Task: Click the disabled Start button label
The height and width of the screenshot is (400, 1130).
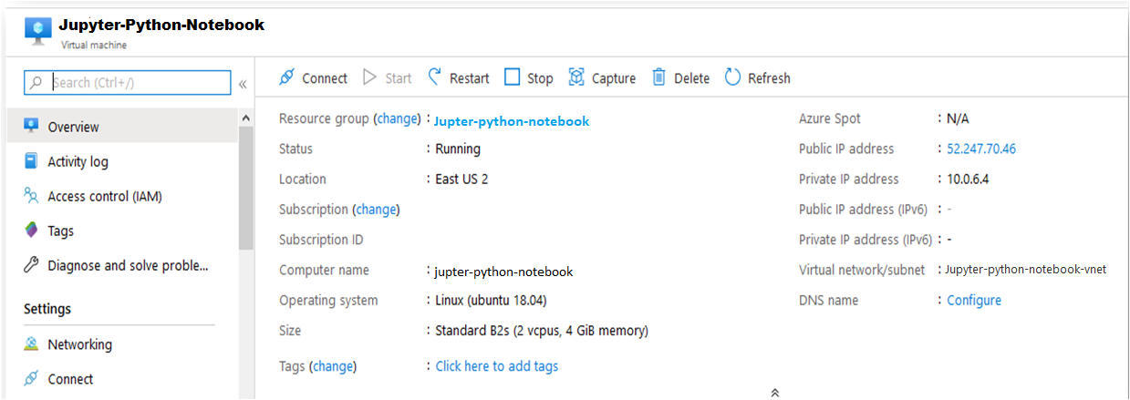Action: (x=398, y=78)
